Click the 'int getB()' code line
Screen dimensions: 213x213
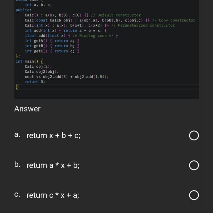click(x=52, y=46)
